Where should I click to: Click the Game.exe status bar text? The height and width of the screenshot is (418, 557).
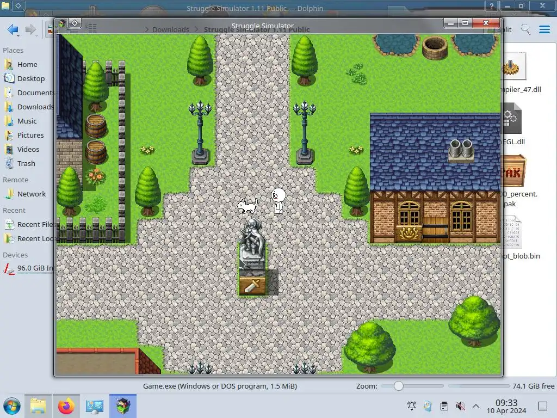(220, 386)
